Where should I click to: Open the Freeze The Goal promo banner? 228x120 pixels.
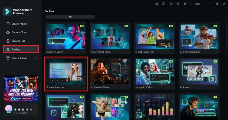(21, 89)
